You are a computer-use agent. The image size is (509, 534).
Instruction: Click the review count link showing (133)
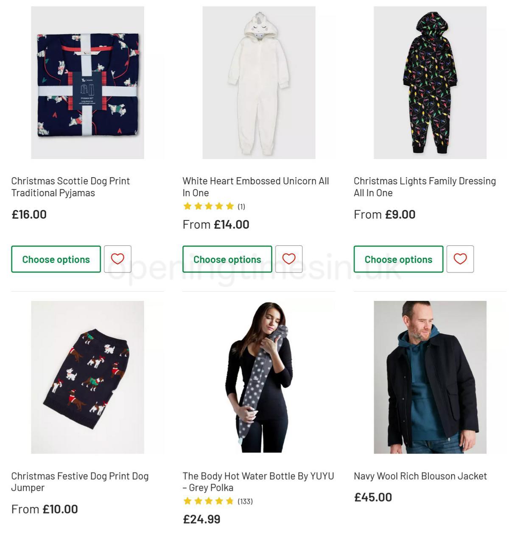click(x=245, y=501)
